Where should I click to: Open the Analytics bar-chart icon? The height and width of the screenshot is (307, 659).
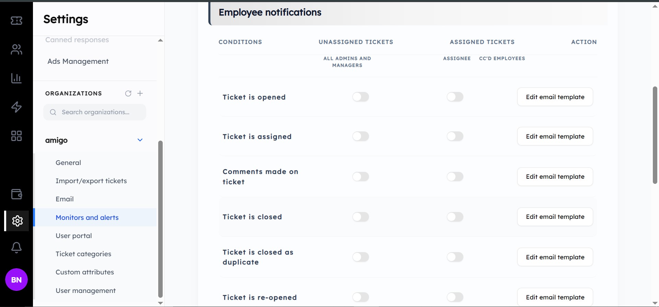coord(16,78)
